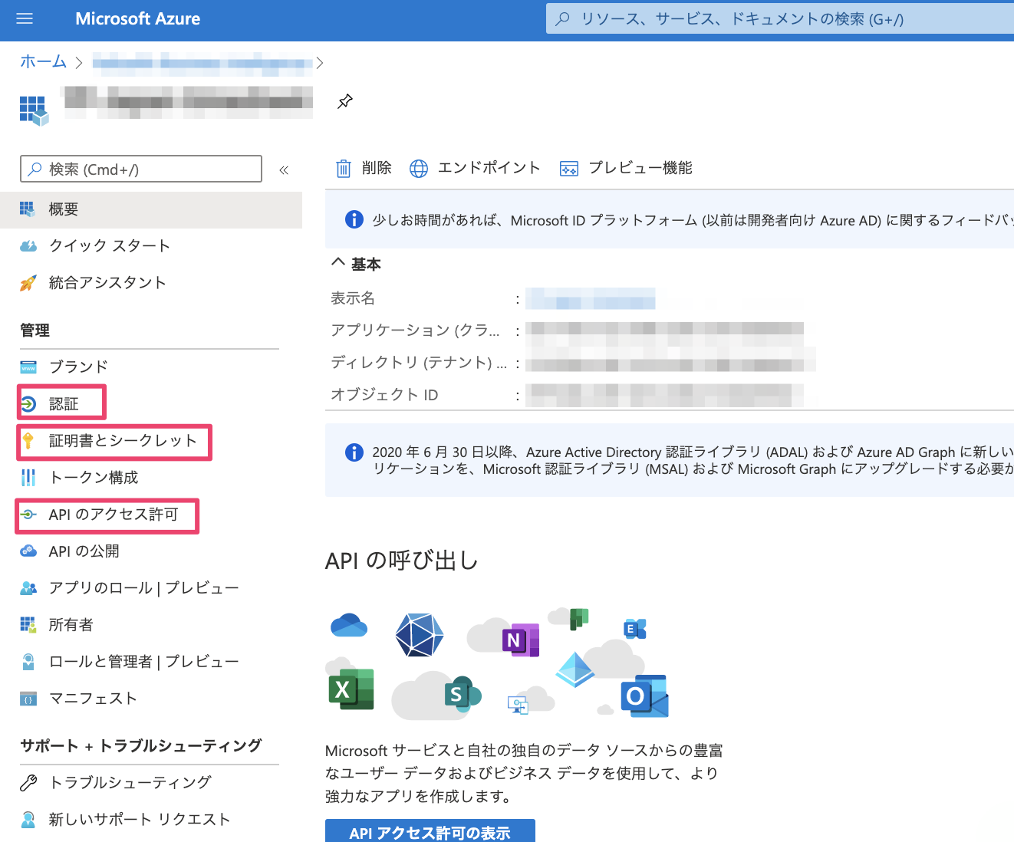The width and height of the screenshot is (1014, 842).
Task: Click the プレビュー機能 icon
Action: [x=569, y=168]
